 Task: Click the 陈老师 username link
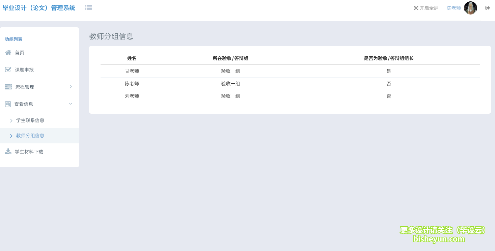pyautogui.click(x=453, y=8)
